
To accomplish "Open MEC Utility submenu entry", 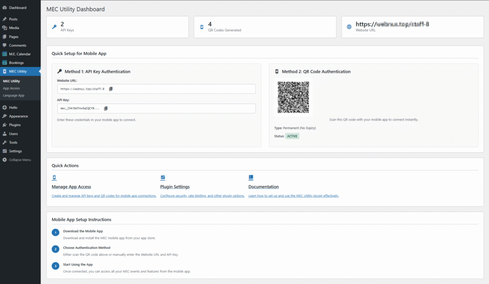I will pyautogui.click(x=11, y=81).
